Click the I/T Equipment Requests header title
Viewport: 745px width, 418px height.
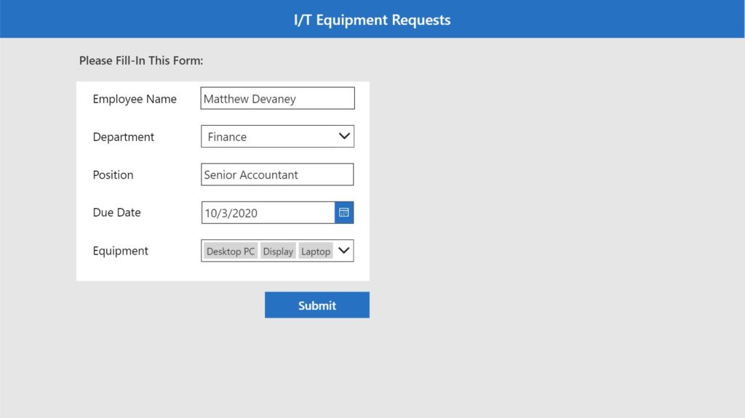coord(372,20)
